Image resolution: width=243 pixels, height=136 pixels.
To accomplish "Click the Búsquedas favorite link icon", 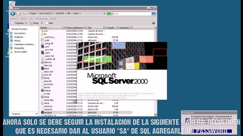I will pyautogui.click(x=12, y=48).
